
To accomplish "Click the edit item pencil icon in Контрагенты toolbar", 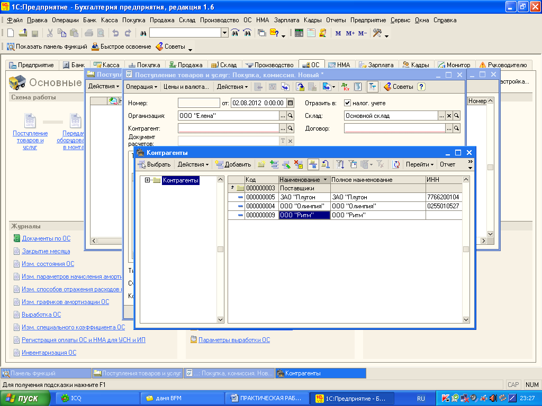I will (286, 164).
